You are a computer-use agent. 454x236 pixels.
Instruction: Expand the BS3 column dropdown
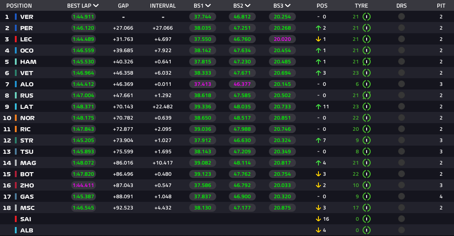click(287, 5)
